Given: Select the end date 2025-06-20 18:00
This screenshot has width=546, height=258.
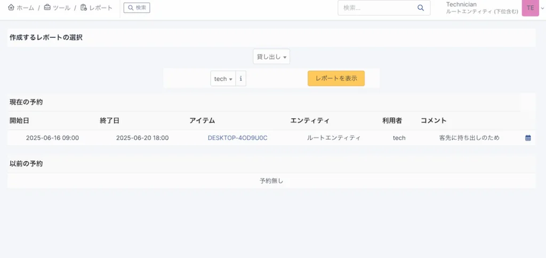Looking at the screenshot, I should [142, 138].
